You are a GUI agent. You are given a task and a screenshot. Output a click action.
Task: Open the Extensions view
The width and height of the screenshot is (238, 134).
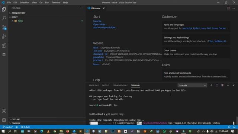pos(4,45)
